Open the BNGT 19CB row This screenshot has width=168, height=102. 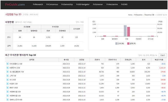point(86,88)
